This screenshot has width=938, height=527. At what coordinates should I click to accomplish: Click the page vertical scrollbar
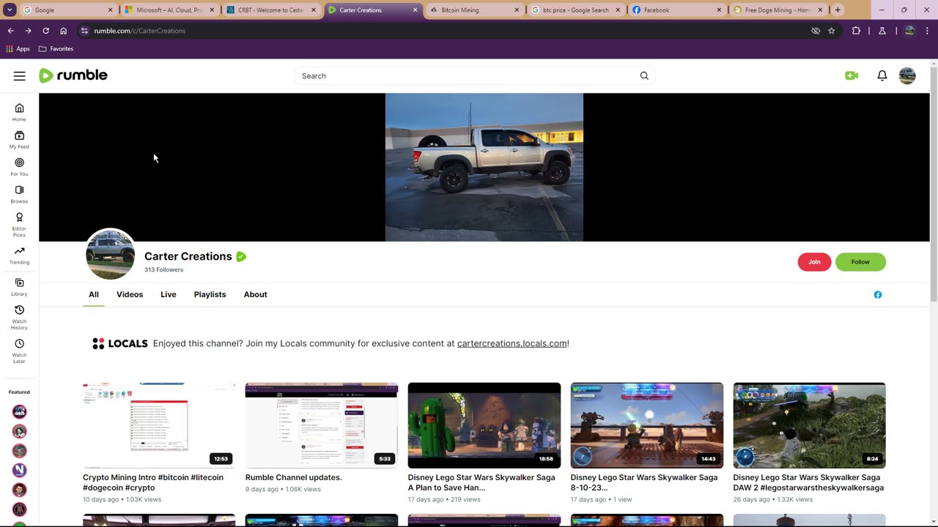(934, 183)
